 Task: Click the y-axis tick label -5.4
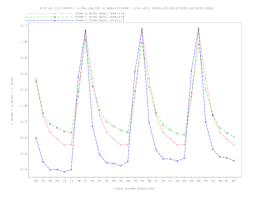23,170
